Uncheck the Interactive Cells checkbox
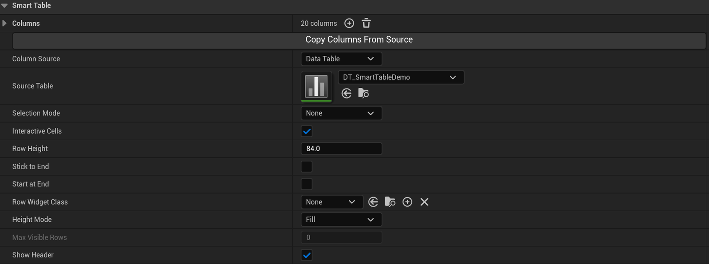Viewport: 709px width, 264px height. 307,131
